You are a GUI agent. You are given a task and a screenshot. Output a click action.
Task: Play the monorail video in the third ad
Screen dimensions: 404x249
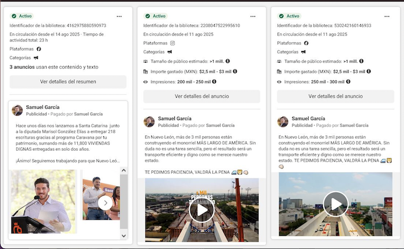pos(335,204)
